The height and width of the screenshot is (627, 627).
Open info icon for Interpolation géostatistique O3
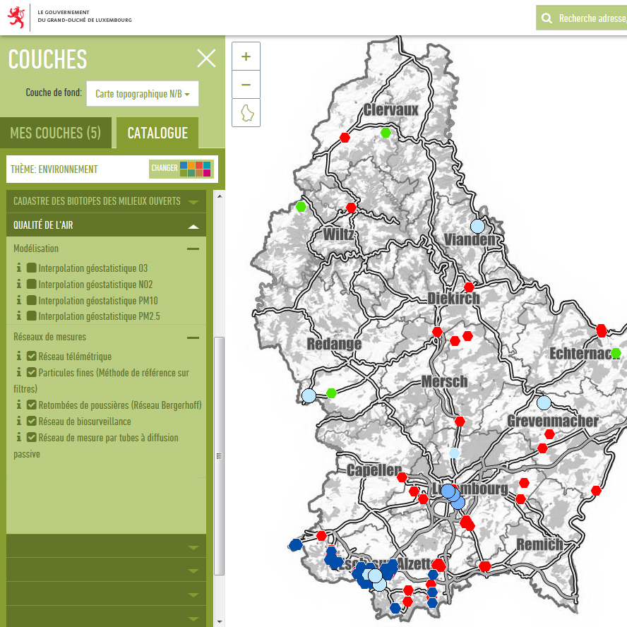point(18,268)
